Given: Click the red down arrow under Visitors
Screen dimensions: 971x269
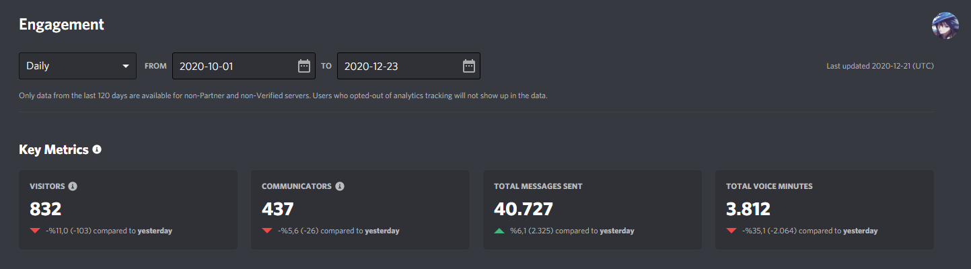Looking at the screenshot, I should [x=35, y=231].
